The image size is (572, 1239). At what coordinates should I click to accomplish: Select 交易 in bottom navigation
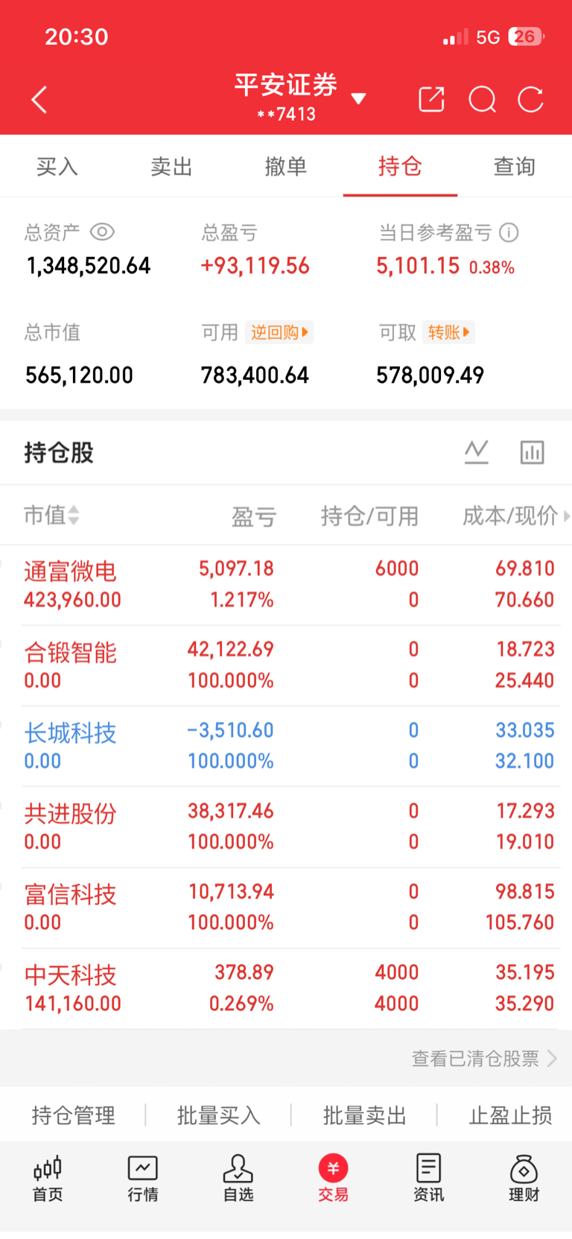tap(333, 1178)
